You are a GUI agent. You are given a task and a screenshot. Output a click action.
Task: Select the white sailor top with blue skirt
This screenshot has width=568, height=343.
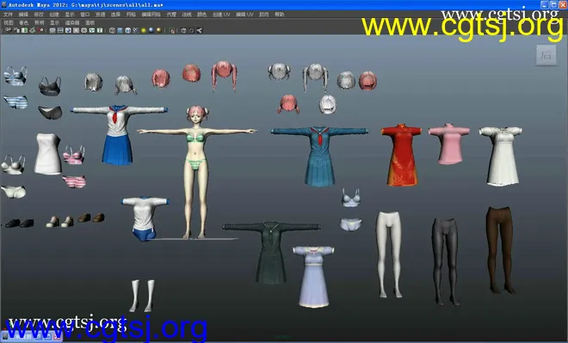[118, 135]
